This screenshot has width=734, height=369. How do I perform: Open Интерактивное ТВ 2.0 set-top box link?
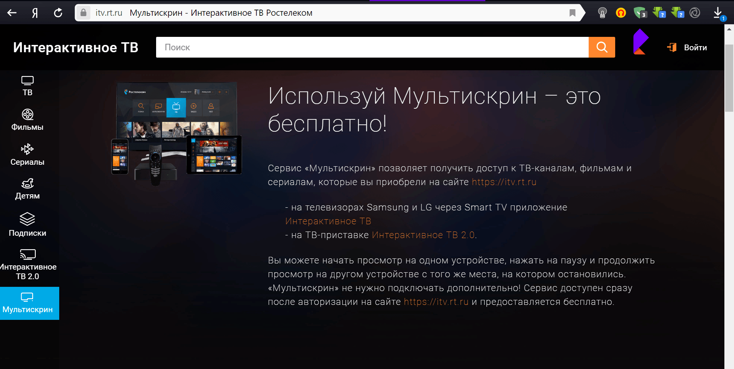(423, 235)
